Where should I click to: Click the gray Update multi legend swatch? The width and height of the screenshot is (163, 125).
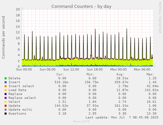pos(6,110)
